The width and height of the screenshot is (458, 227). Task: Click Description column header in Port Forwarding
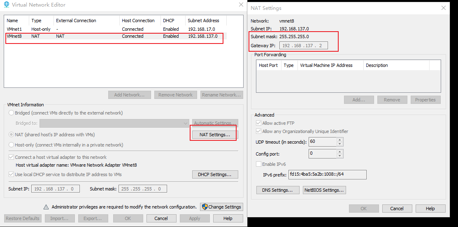coord(396,65)
